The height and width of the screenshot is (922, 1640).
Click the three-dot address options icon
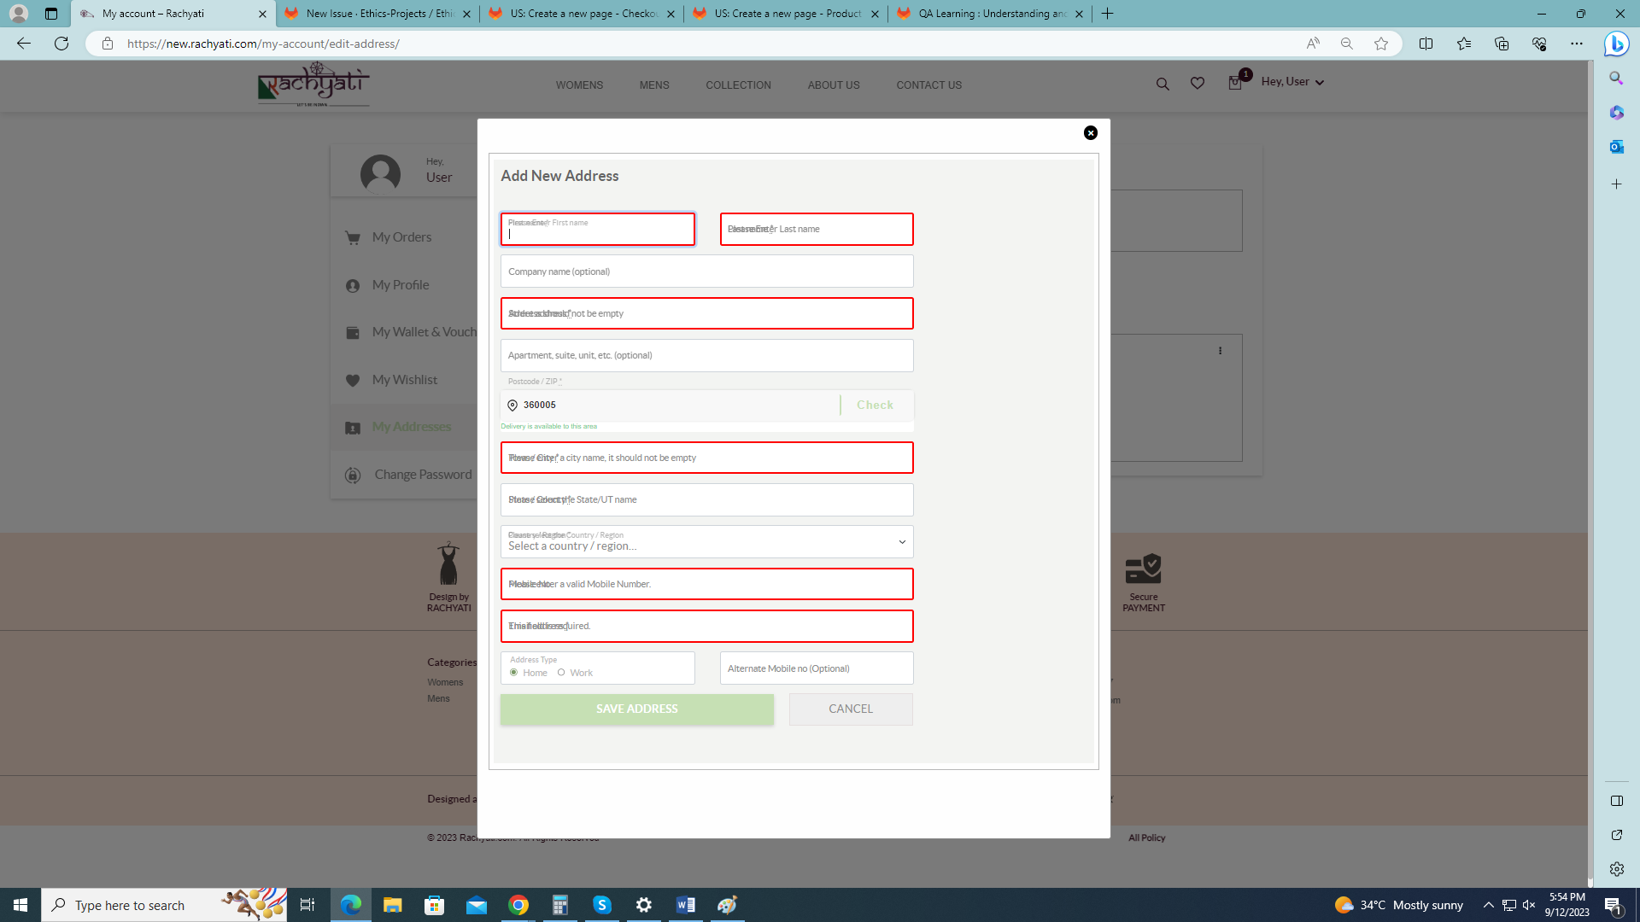click(x=1220, y=351)
